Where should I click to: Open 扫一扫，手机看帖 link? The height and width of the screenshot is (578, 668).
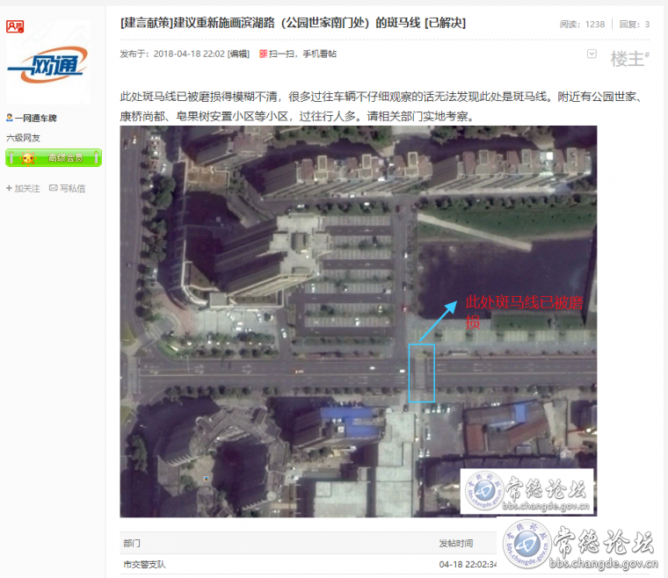click(x=302, y=54)
